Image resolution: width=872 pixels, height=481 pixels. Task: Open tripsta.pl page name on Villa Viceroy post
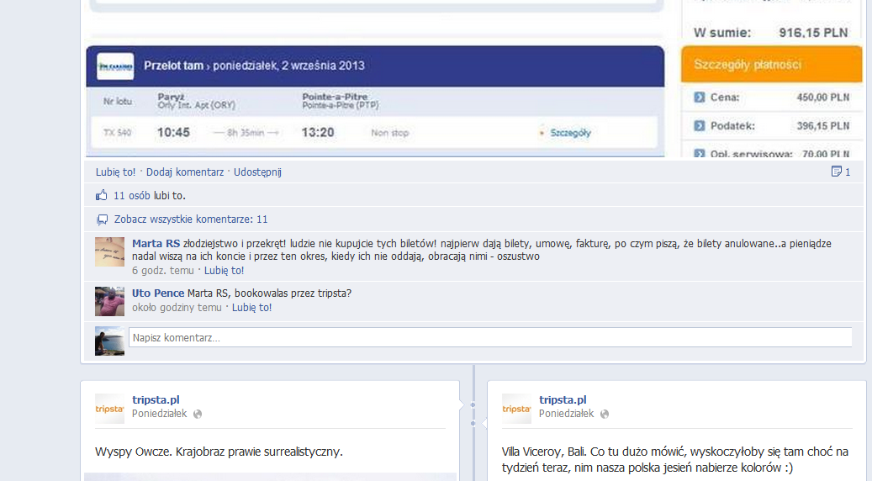(563, 399)
